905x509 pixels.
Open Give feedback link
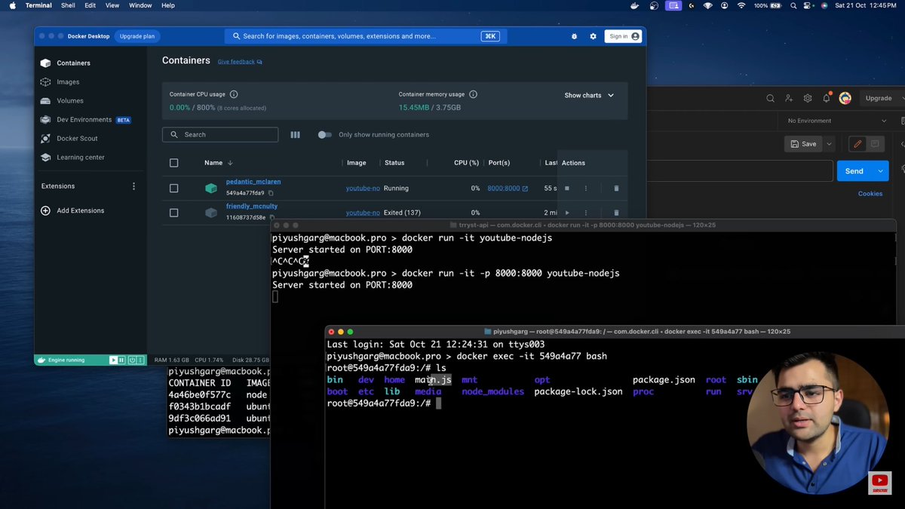tap(240, 62)
